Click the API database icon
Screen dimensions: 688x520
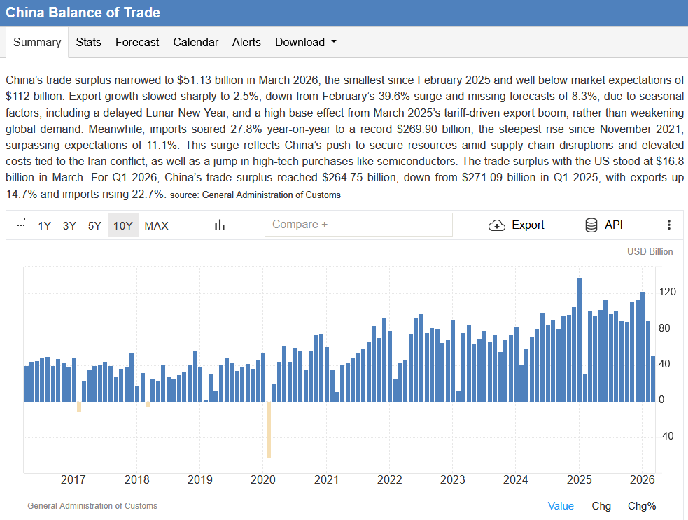(591, 225)
